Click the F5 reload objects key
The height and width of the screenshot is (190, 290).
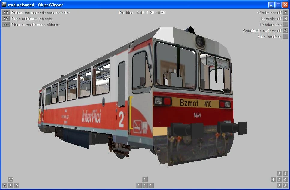(5, 13)
